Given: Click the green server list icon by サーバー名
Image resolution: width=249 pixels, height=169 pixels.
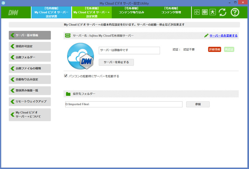Looking at the screenshot, I should 68,35.
